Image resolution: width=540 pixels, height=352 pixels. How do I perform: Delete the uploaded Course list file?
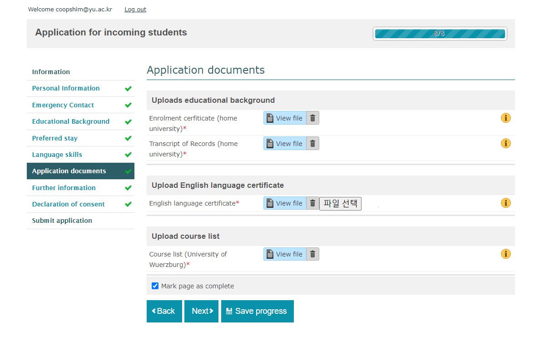(x=312, y=254)
